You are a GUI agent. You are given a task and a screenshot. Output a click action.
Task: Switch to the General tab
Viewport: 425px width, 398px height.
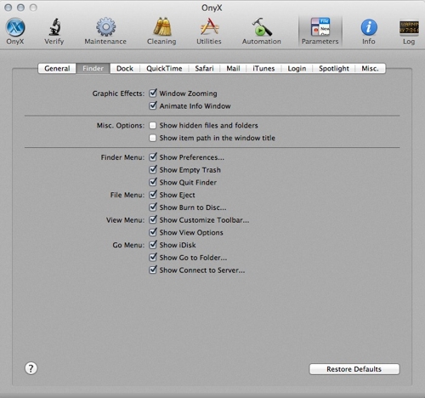[x=57, y=68]
